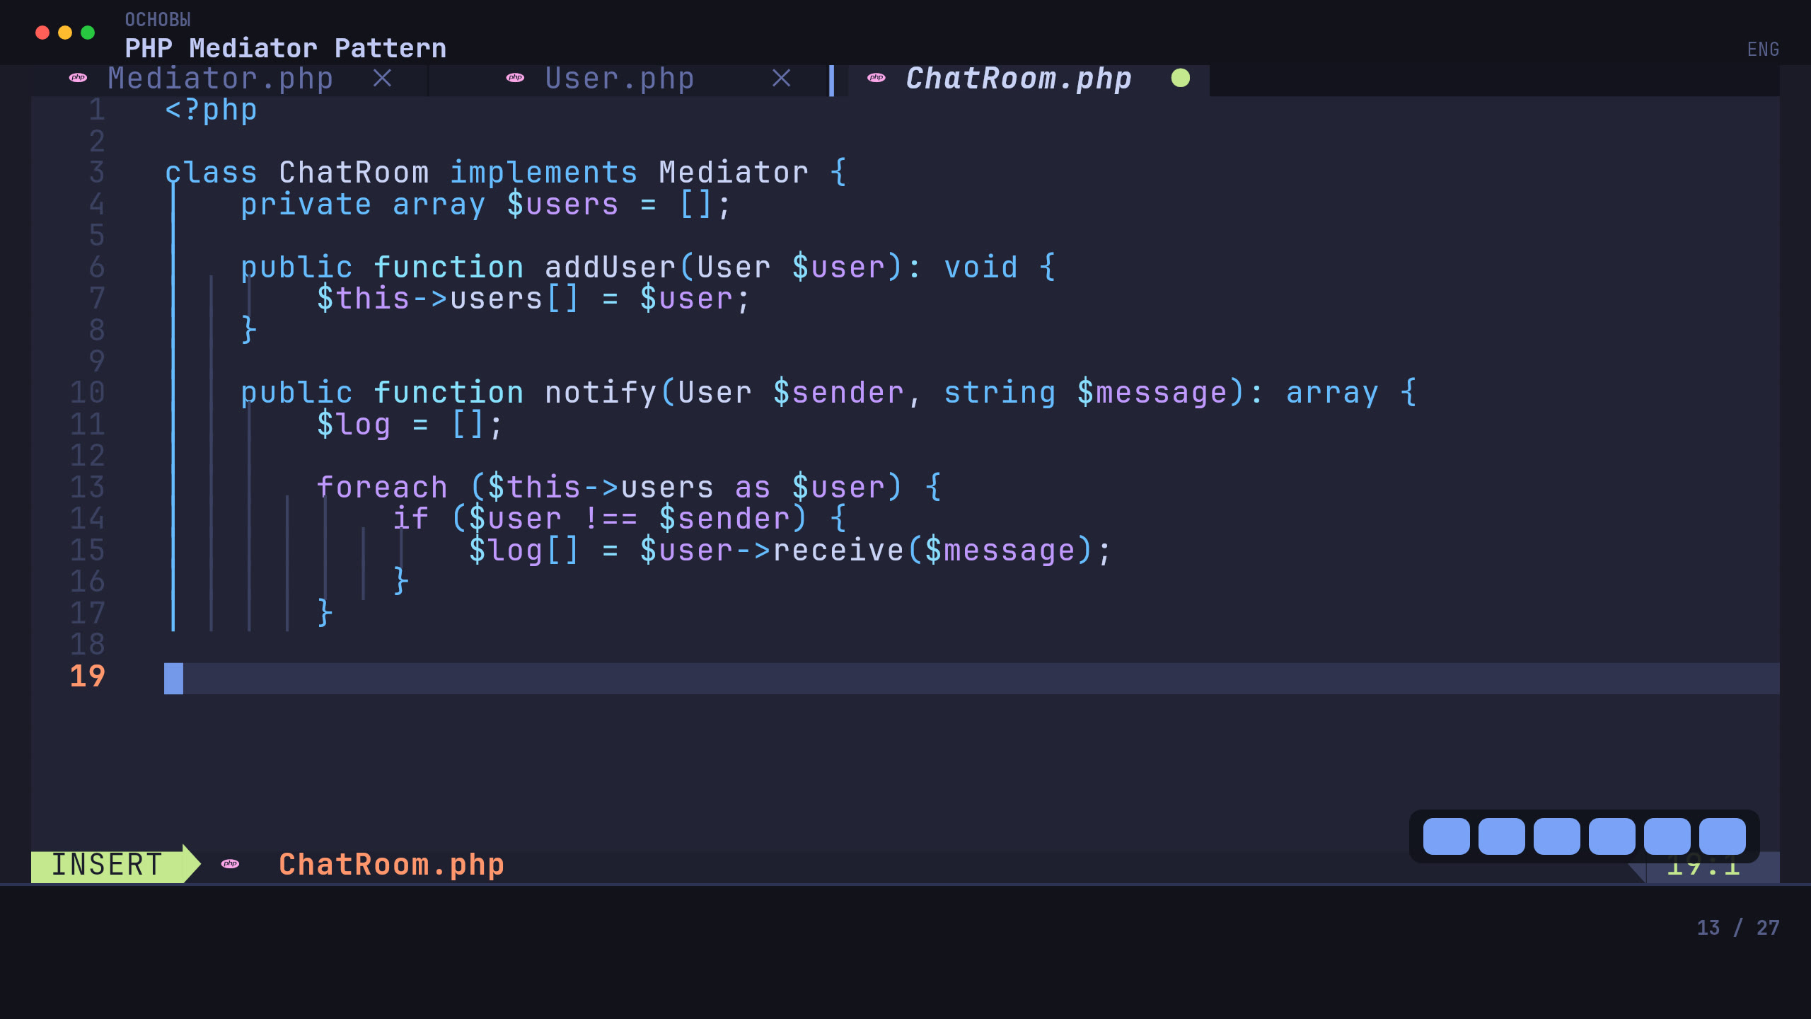Click the first blue keystroke square
The width and height of the screenshot is (1811, 1019).
tap(1446, 836)
